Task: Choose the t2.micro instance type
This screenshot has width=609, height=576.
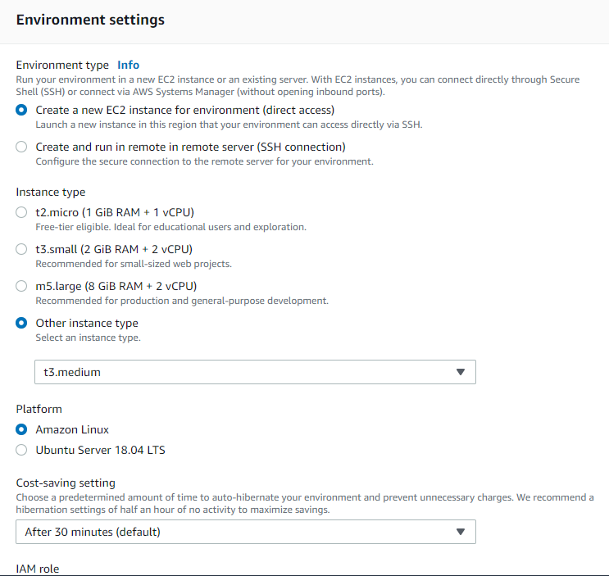Action: [x=21, y=212]
